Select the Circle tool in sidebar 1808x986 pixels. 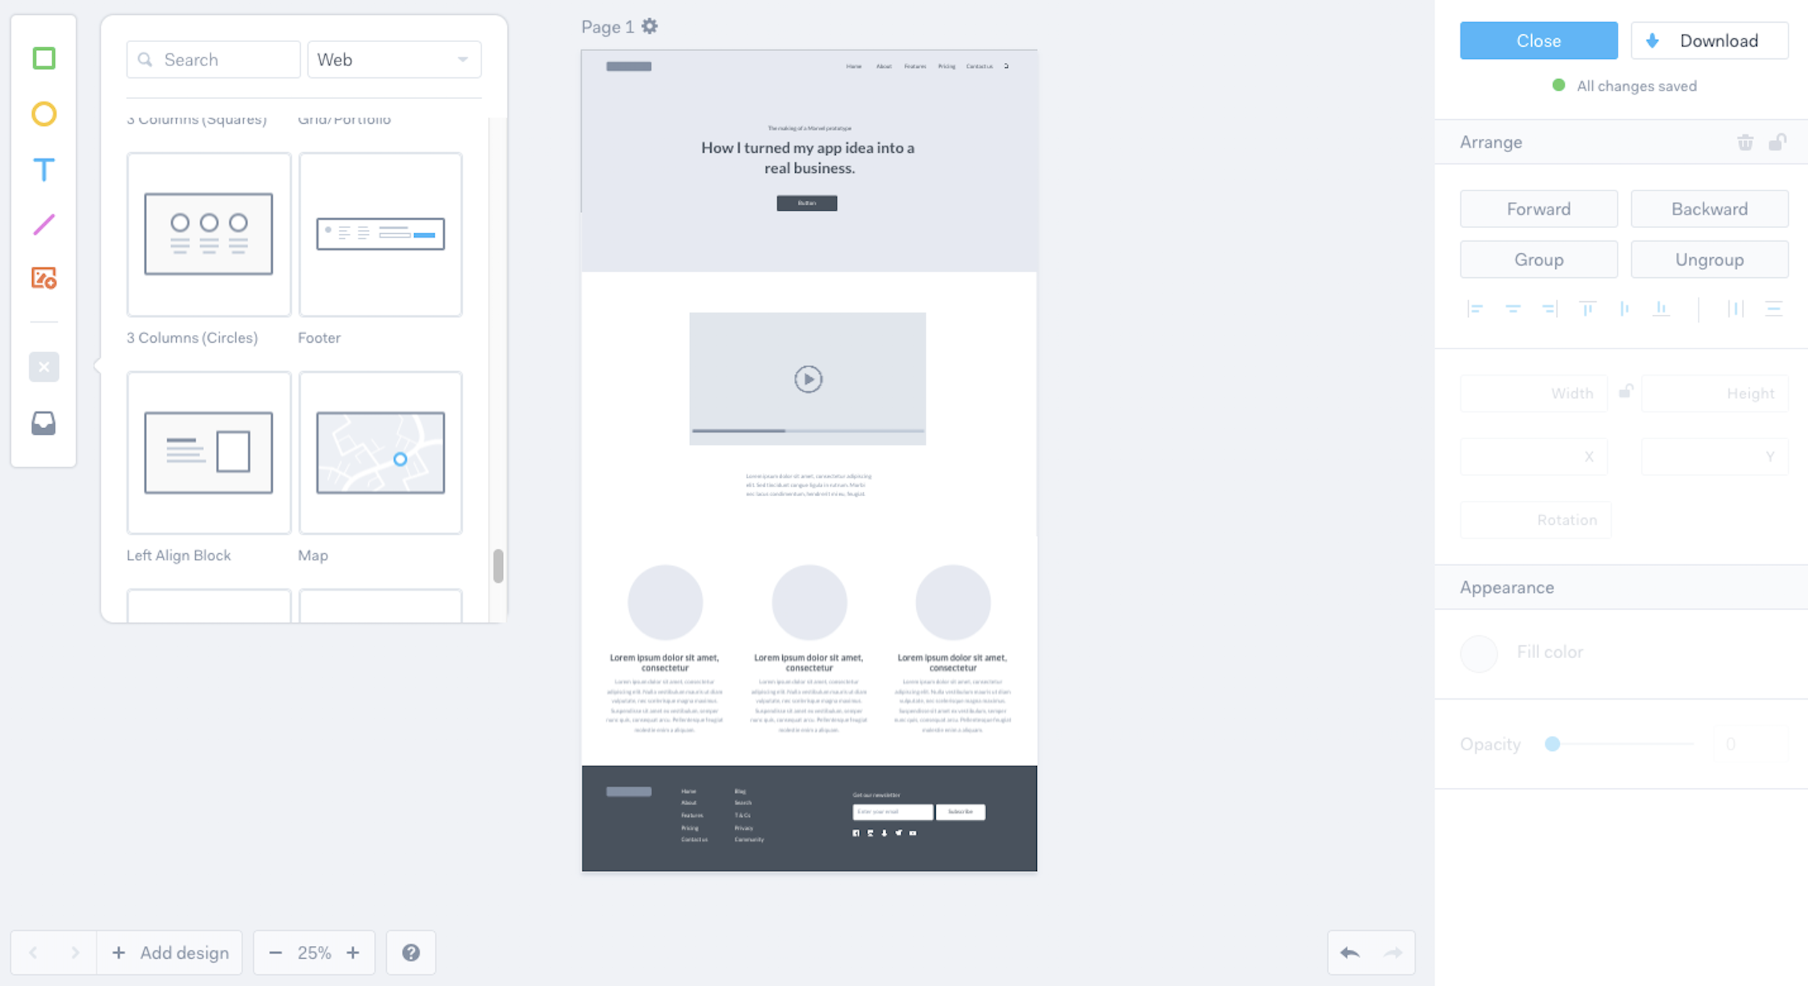coord(43,113)
